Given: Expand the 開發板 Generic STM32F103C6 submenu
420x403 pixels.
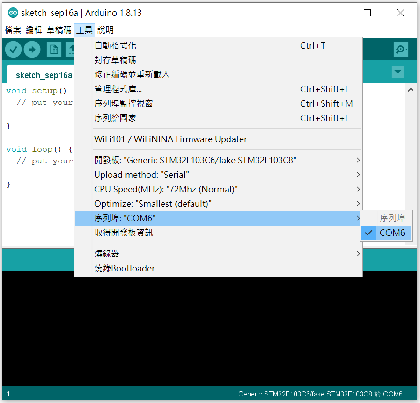Looking at the screenshot, I should point(218,160).
